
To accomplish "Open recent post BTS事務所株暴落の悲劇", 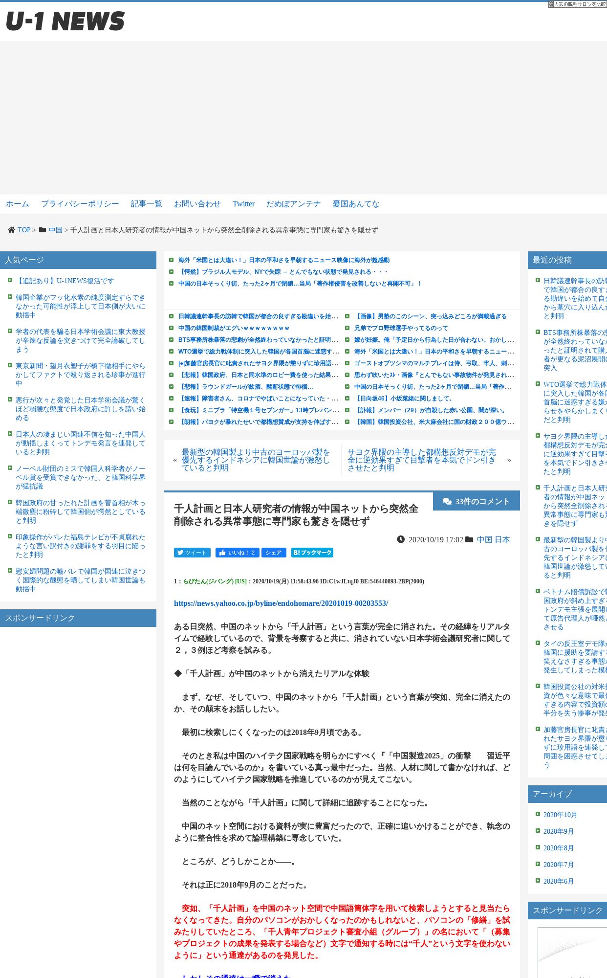I will point(575,350).
